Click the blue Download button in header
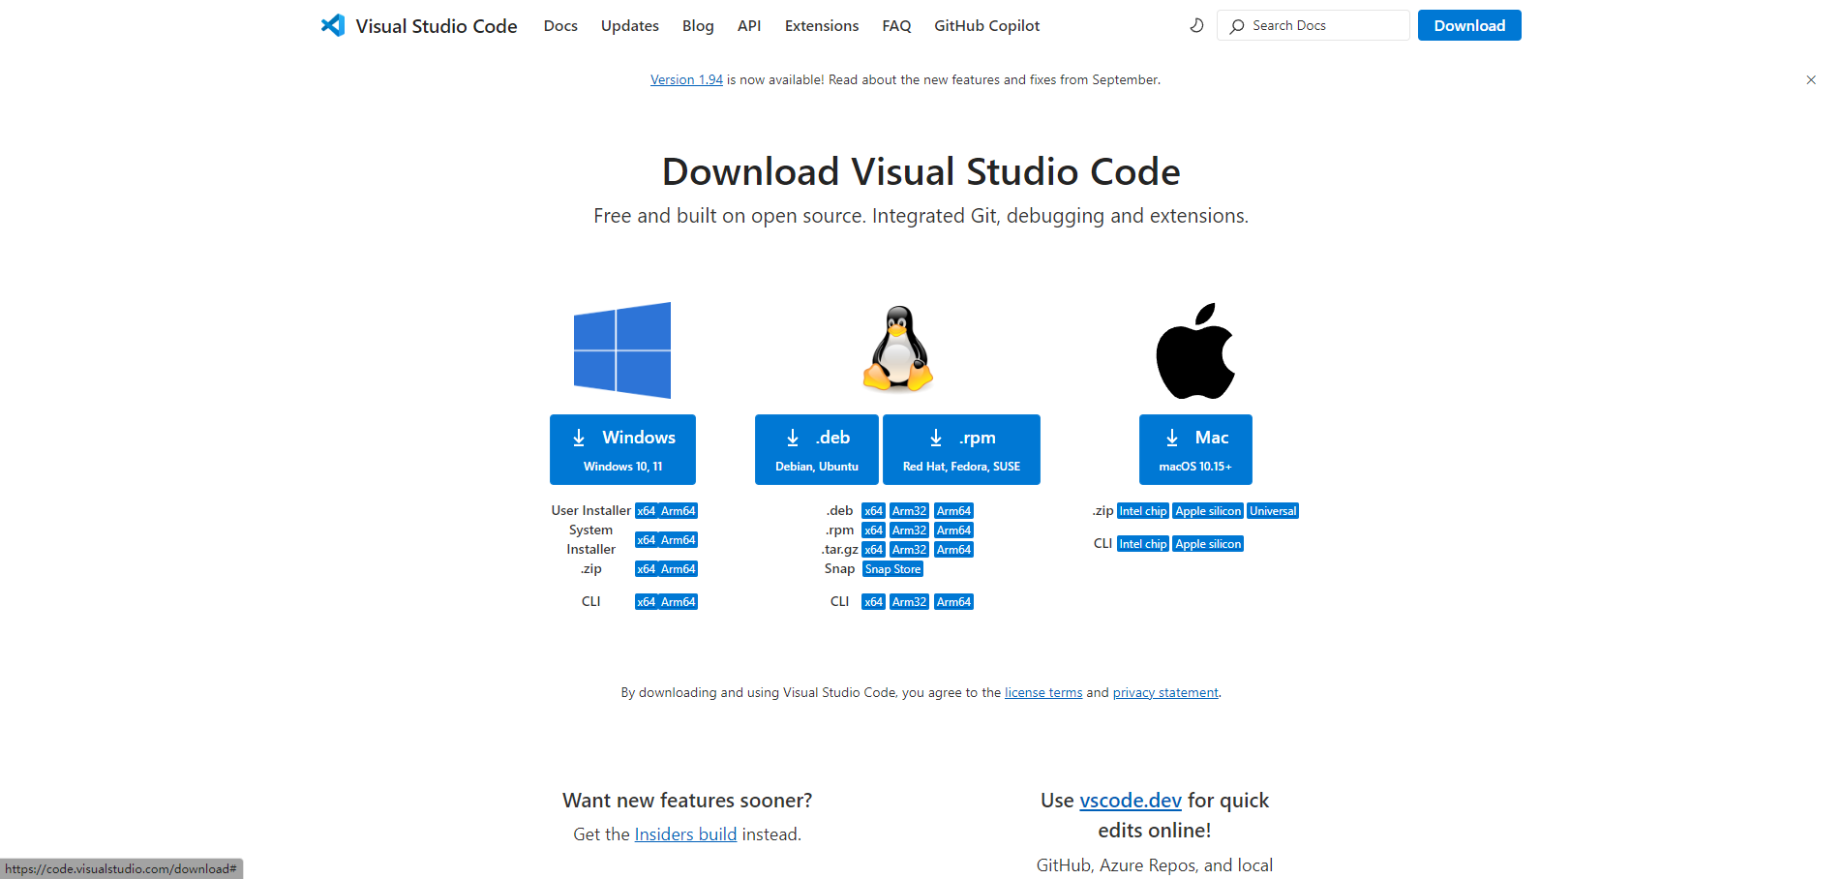The height and width of the screenshot is (879, 1842). click(1469, 25)
